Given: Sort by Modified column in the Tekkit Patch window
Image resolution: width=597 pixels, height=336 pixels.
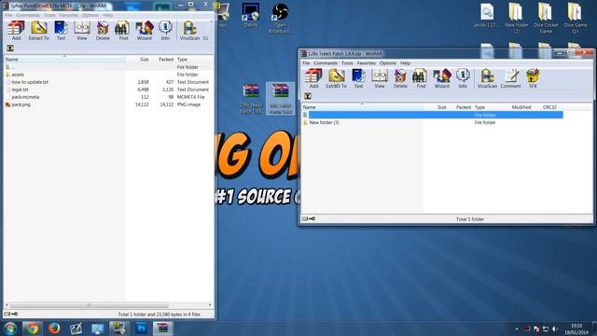Looking at the screenshot, I should (521, 107).
